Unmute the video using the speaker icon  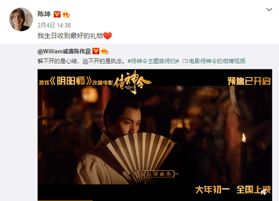(264, 192)
